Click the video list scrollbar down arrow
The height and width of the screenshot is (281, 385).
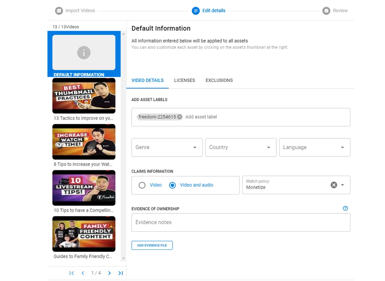click(124, 258)
